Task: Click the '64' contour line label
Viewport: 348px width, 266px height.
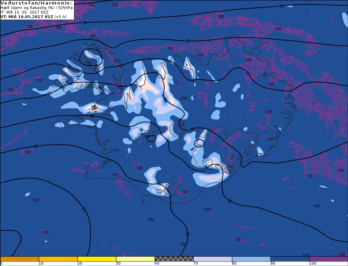Action: (84, 209)
